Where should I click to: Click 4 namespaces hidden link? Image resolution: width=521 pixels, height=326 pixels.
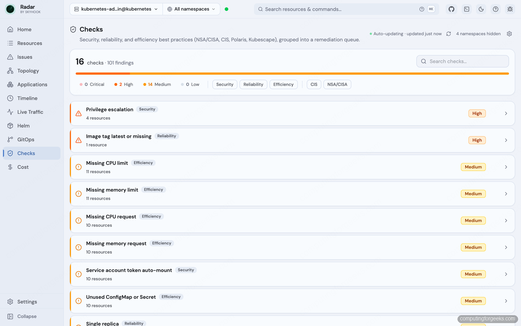[478, 34]
